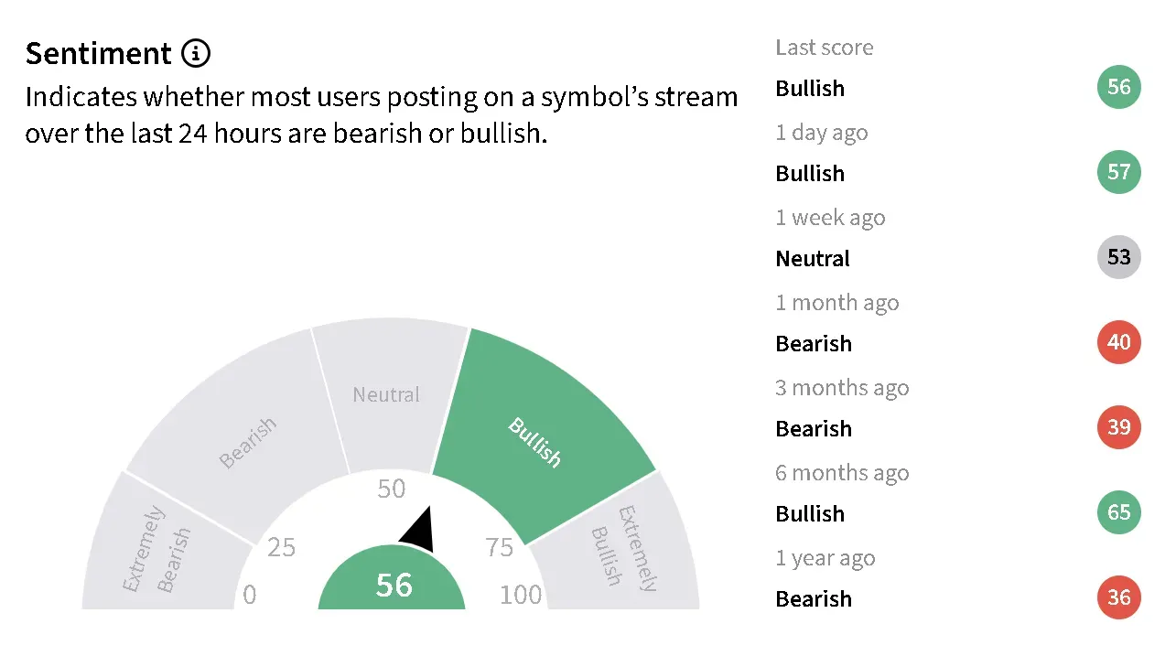
Task: Click the green 56 gauge center value
Action: pyautogui.click(x=394, y=585)
